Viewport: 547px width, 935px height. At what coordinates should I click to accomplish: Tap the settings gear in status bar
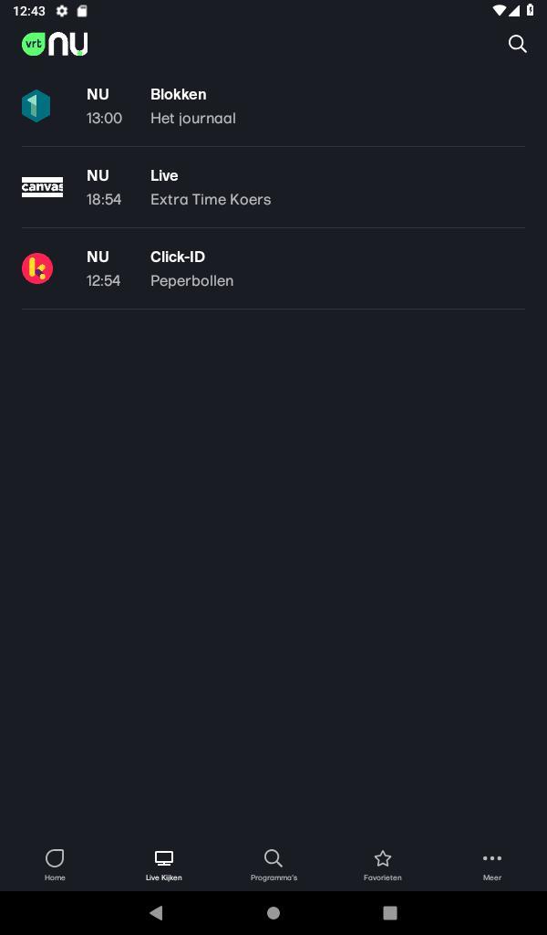click(x=62, y=11)
